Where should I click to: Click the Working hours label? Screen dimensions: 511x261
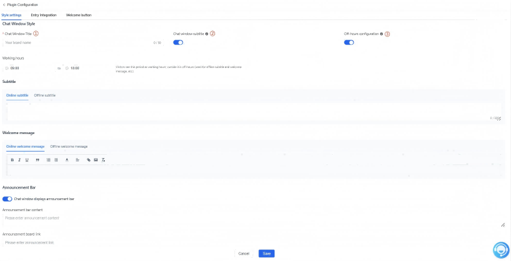(13, 58)
